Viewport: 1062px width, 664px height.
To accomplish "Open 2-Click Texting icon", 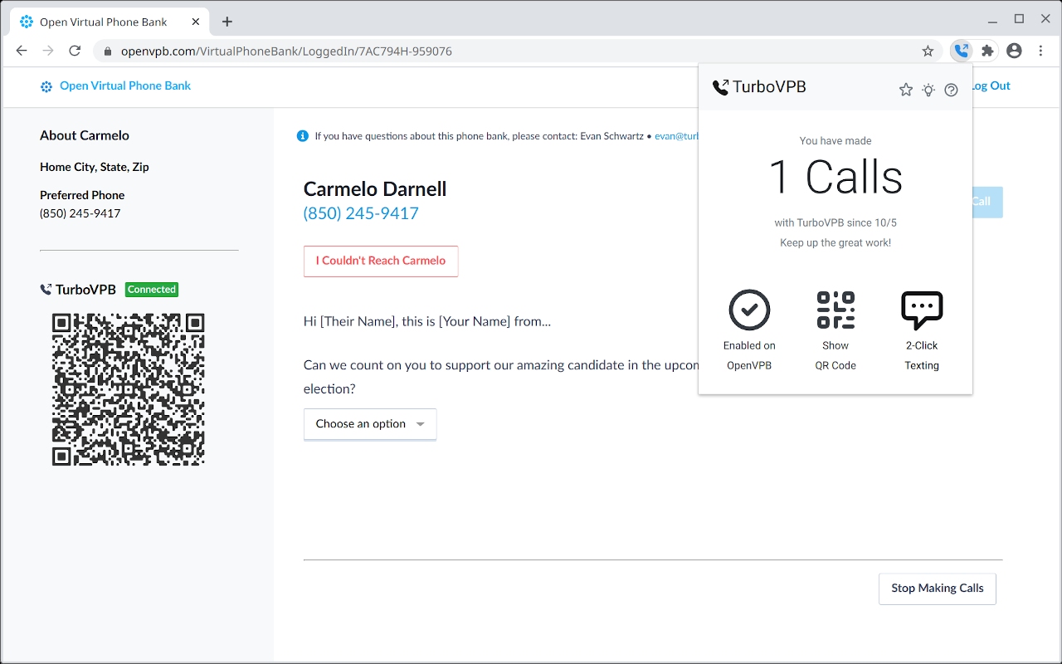I will (922, 310).
